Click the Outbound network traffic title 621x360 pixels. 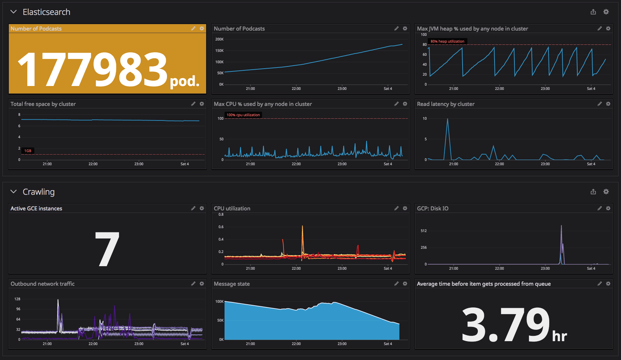point(43,284)
